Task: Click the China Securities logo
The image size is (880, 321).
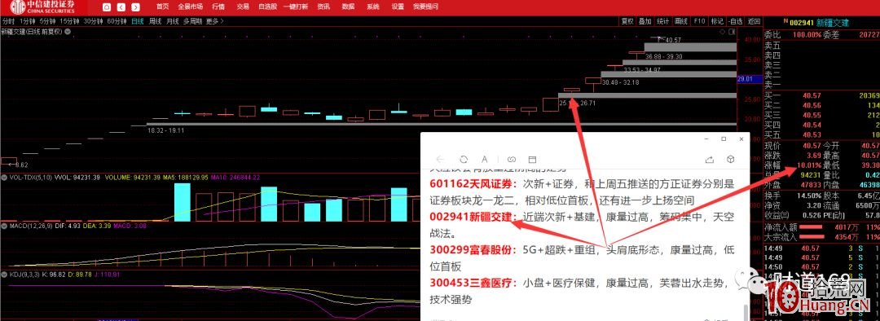Action: (43, 7)
